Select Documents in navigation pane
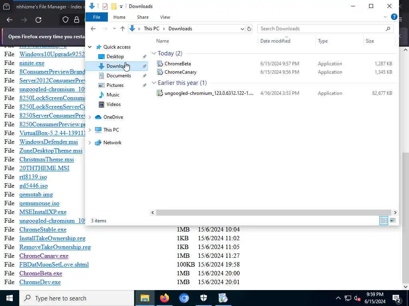Viewport: 409px width, 306px height. click(119, 76)
